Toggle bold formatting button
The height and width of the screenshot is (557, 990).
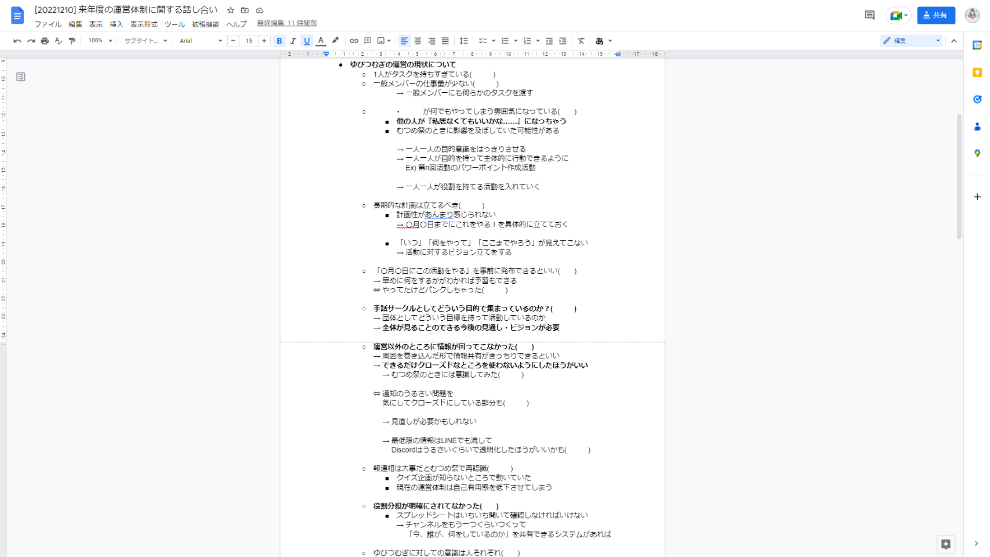point(280,41)
